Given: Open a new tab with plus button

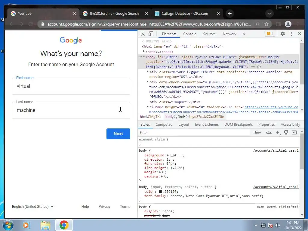Looking at the screenshot, I should coord(230,14).
